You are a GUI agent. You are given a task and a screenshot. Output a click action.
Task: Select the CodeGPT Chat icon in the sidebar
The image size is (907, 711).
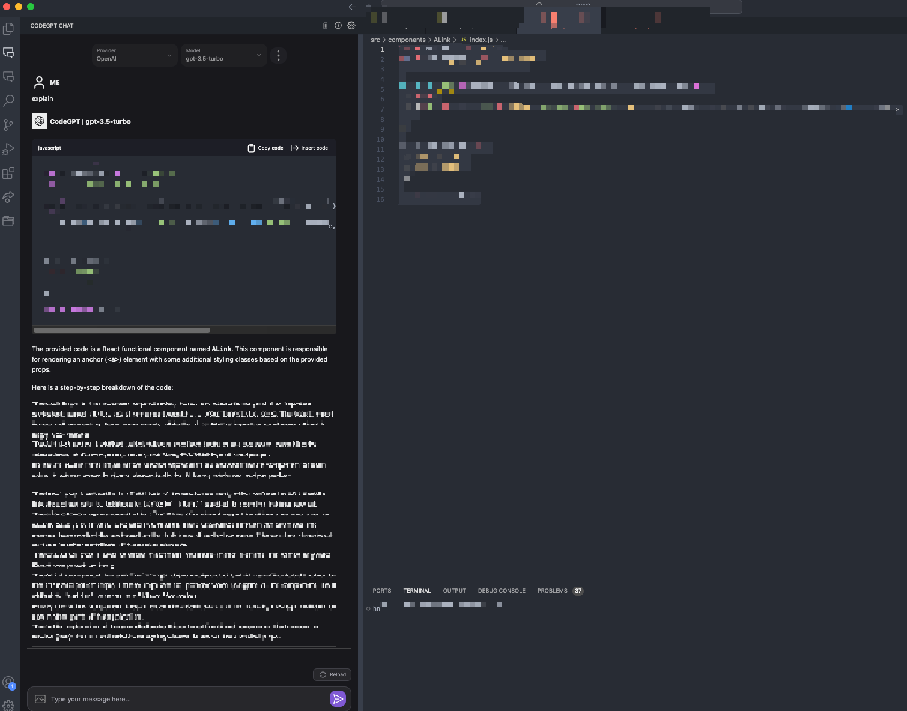point(9,53)
